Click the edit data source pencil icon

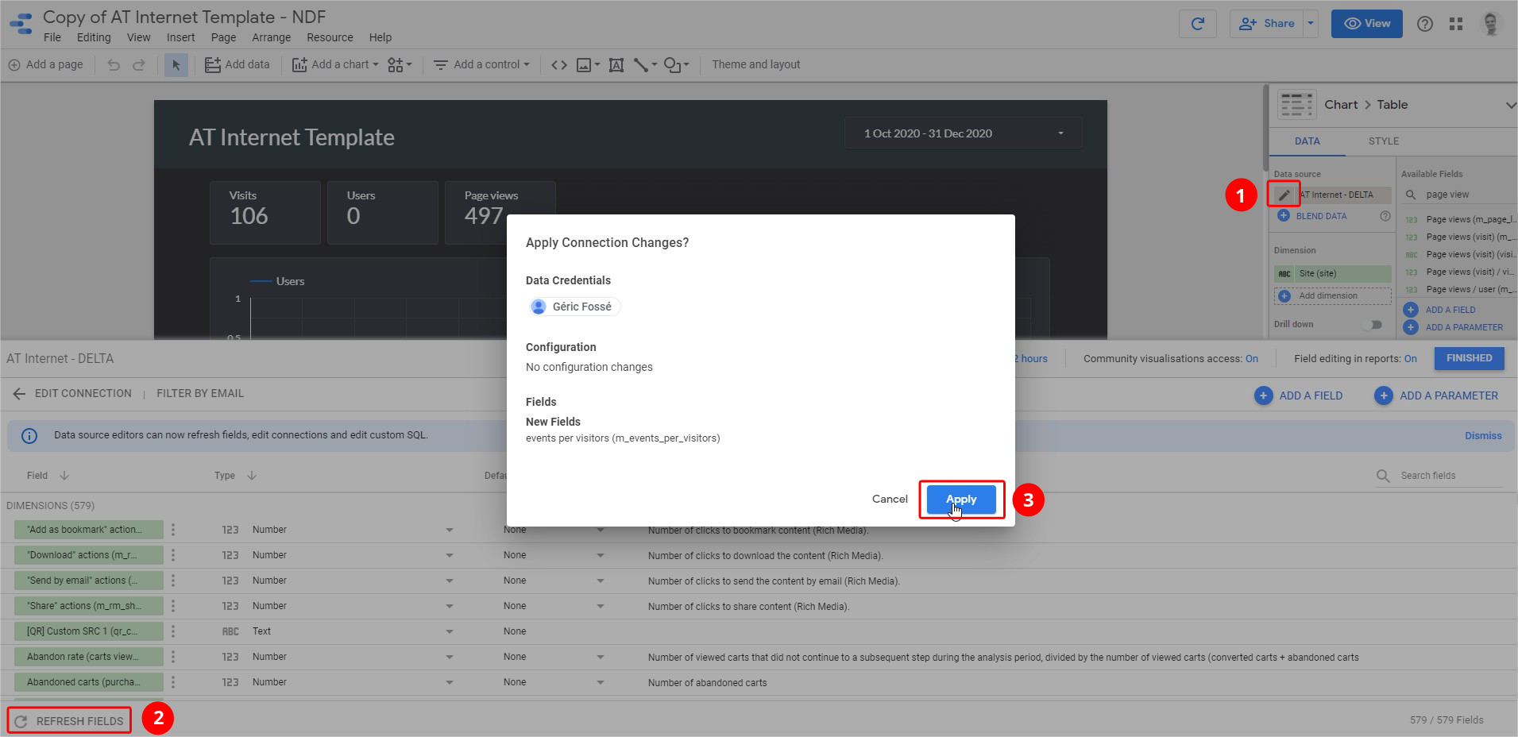coord(1284,195)
